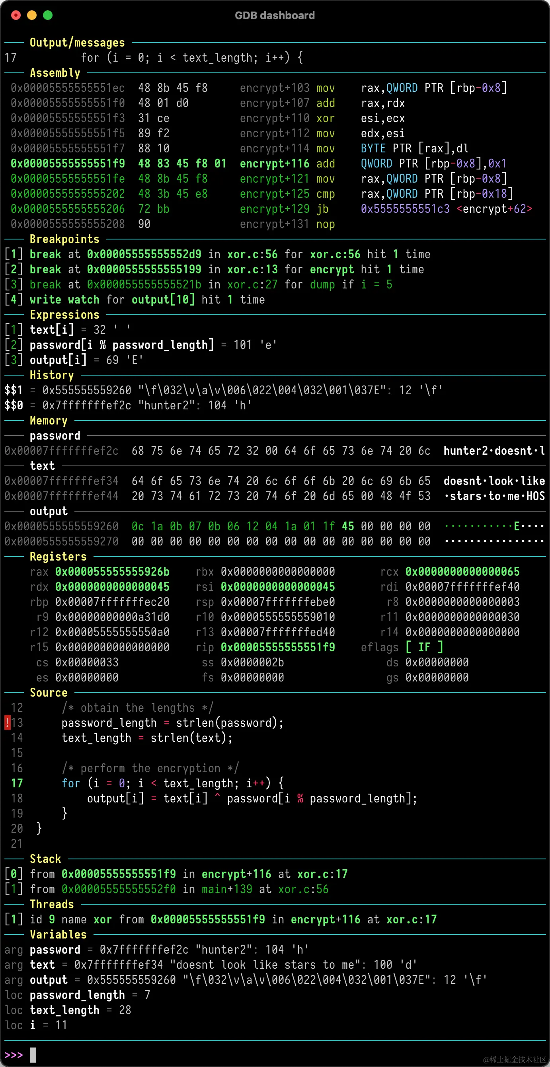Click the rcx register value 0x65
This screenshot has width=550, height=1067.
coord(462,572)
